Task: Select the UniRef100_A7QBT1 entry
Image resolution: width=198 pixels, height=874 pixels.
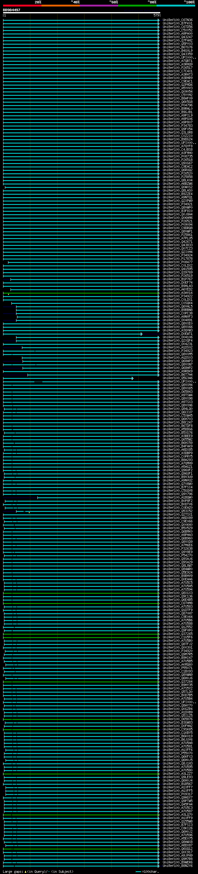Action: coord(178,61)
